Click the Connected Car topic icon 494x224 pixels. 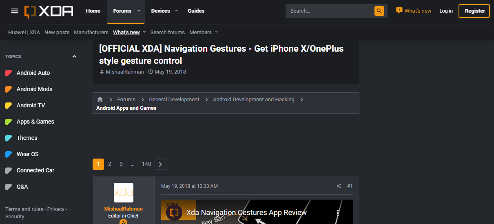click(9, 171)
